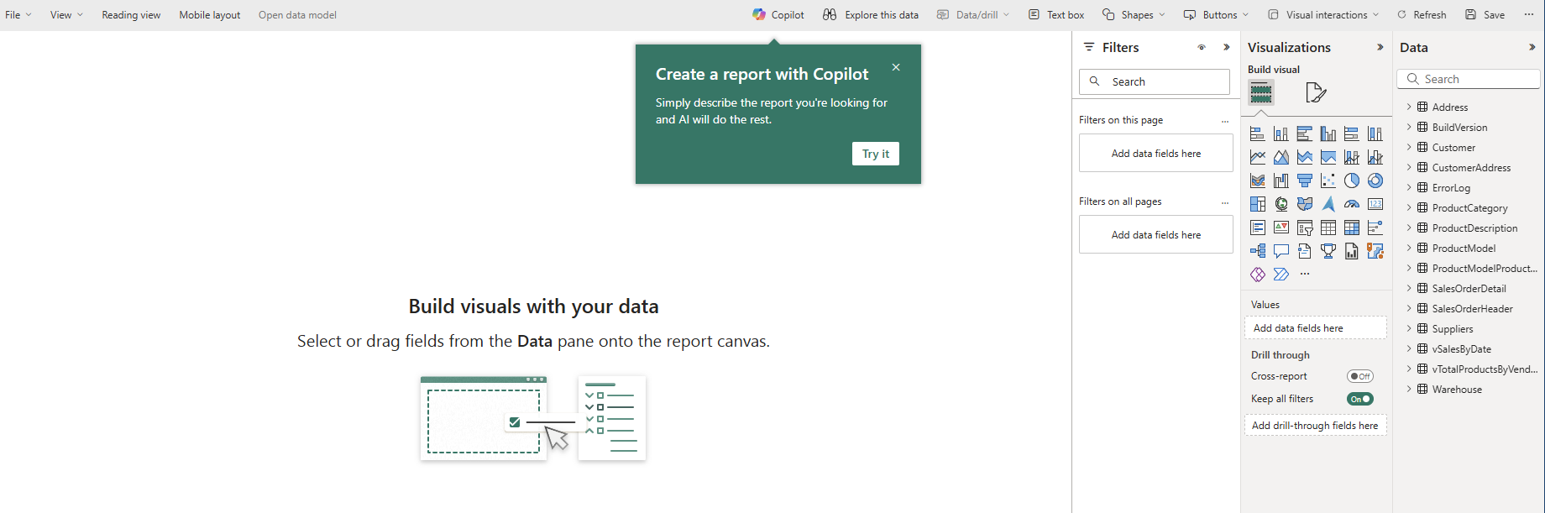Toggle Filters pane visibility eye icon

click(x=1202, y=48)
